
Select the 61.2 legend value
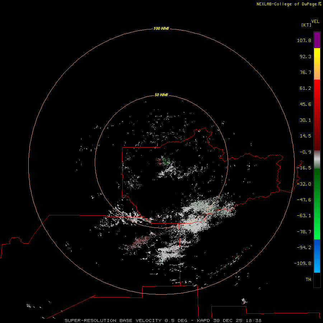pos(305,88)
